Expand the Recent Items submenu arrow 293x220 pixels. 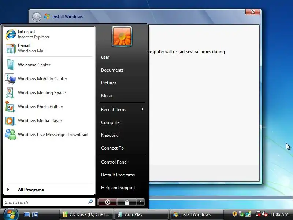(142, 109)
